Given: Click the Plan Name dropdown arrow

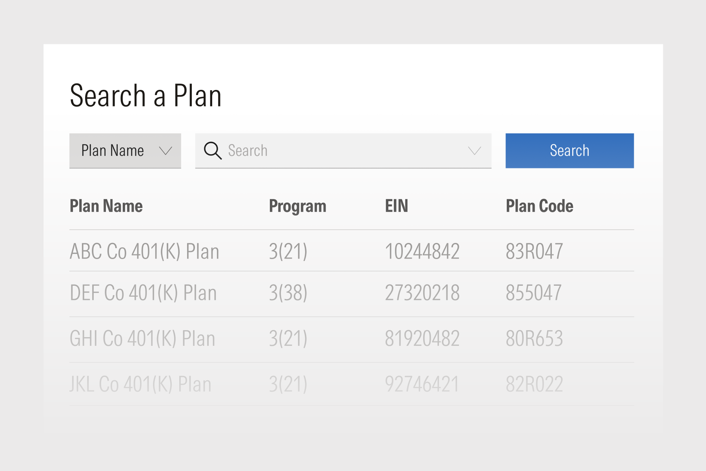Looking at the screenshot, I should pos(166,150).
